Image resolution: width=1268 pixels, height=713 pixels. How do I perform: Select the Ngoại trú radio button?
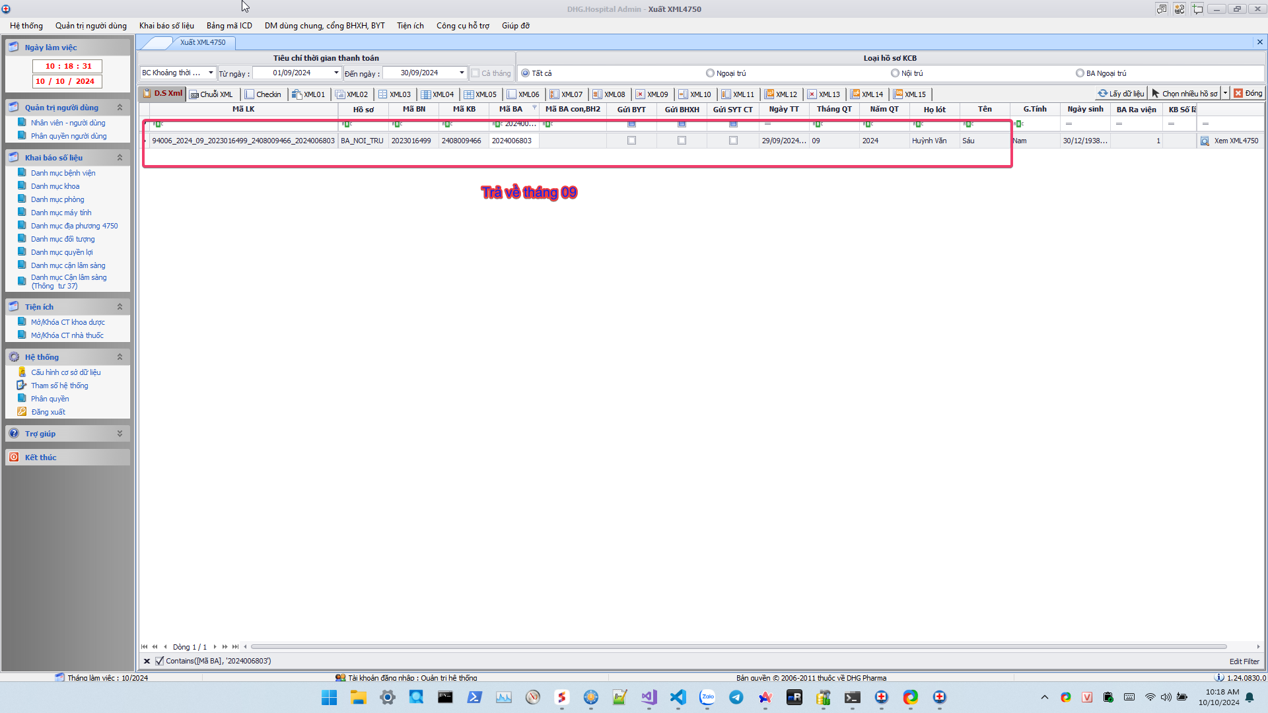point(710,73)
